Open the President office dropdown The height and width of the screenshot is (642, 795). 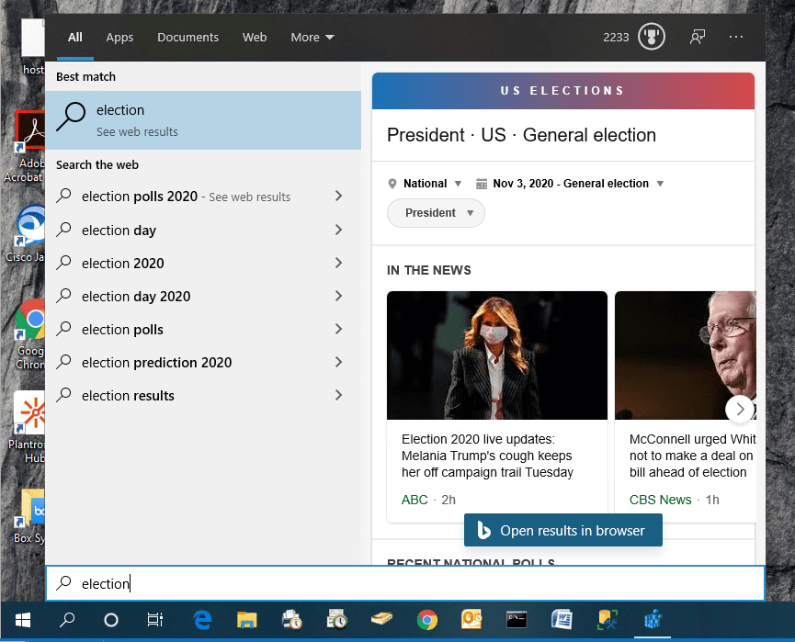(x=436, y=213)
